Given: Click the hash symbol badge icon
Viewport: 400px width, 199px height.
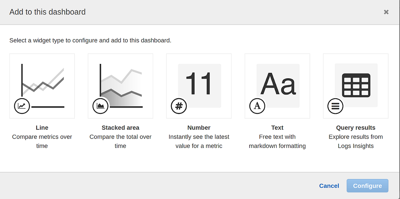Looking at the screenshot, I should click(179, 106).
